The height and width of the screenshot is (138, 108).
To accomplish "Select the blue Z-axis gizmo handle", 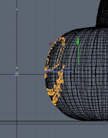I will (58, 71).
